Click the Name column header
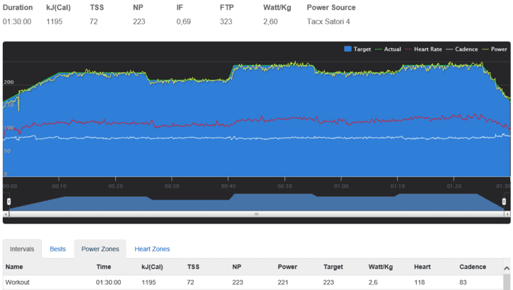The width and height of the screenshot is (513, 290). click(x=14, y=267)
